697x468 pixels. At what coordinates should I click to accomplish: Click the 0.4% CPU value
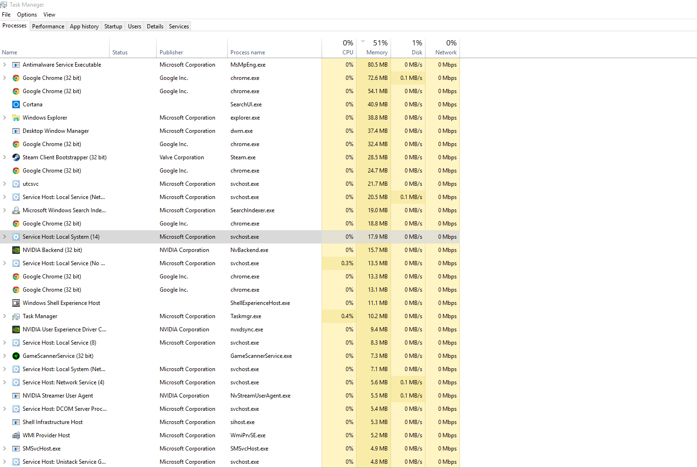348,316
